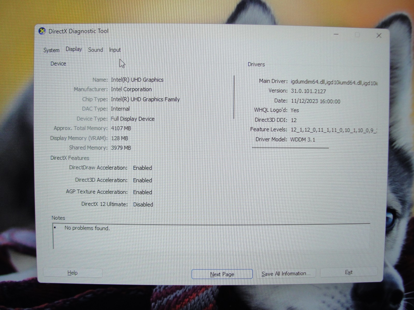Click inside the Notes box
Viewport: 414px width, 310px height.
(x=211, y=236)
